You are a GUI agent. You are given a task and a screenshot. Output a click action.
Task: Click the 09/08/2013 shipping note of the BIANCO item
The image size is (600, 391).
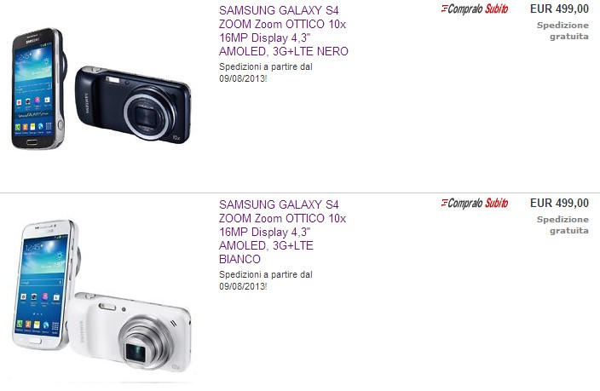coord(266,280)
